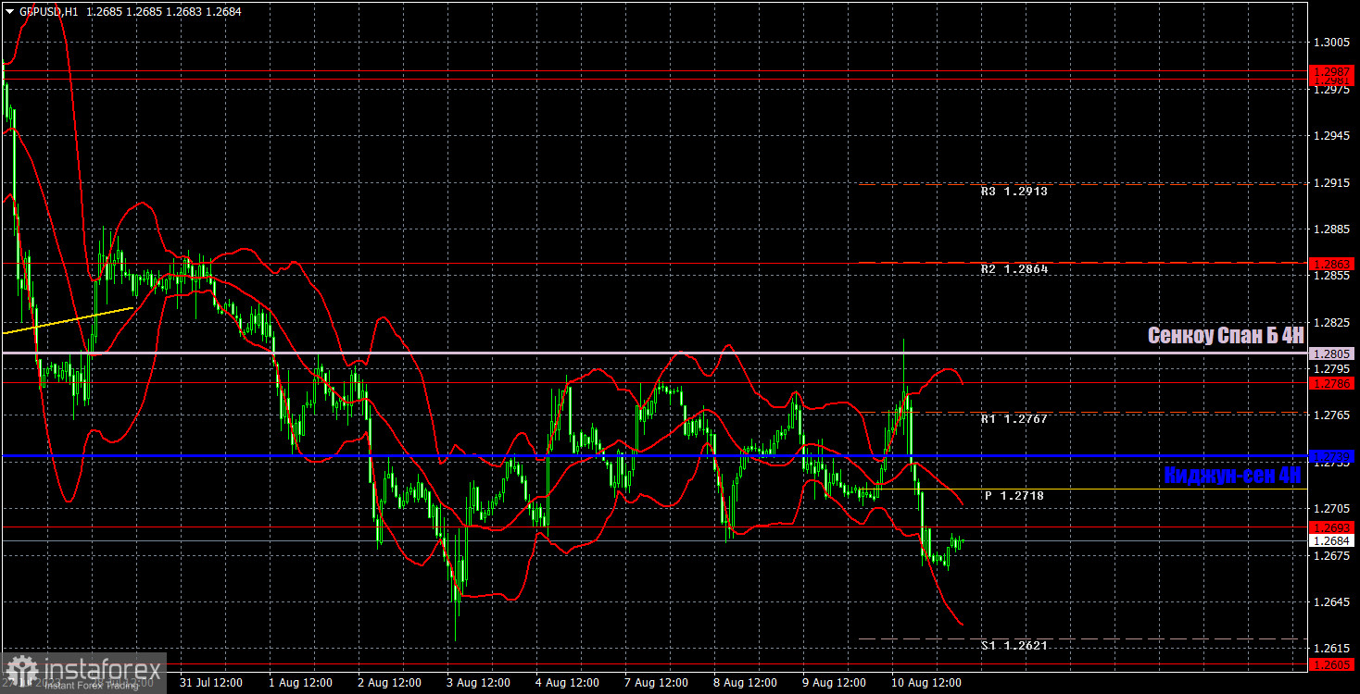Select the white 1.2684 current price tag

(1332, 541)
